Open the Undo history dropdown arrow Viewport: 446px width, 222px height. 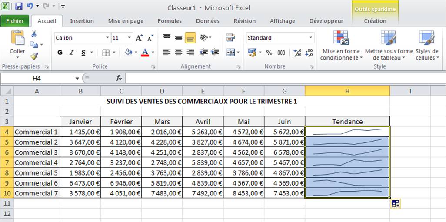[37, 6]
